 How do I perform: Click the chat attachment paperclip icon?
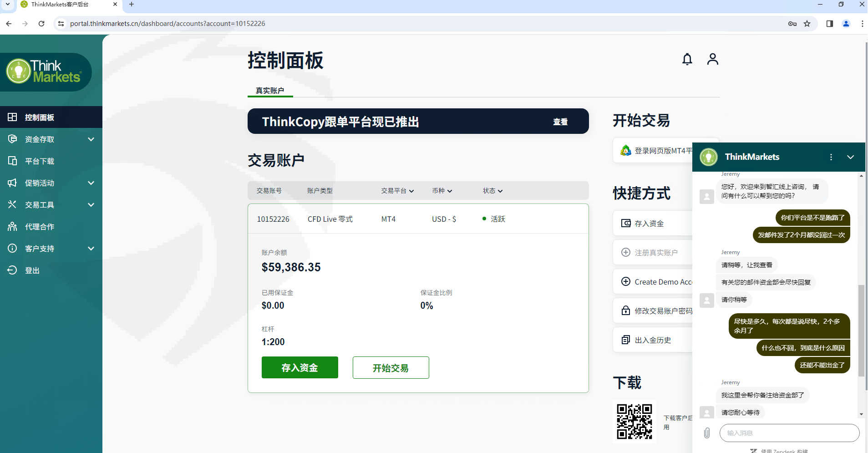pyautogui.click(x=706, y=433)
